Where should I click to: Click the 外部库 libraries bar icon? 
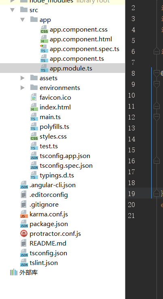tap(14, 272)
